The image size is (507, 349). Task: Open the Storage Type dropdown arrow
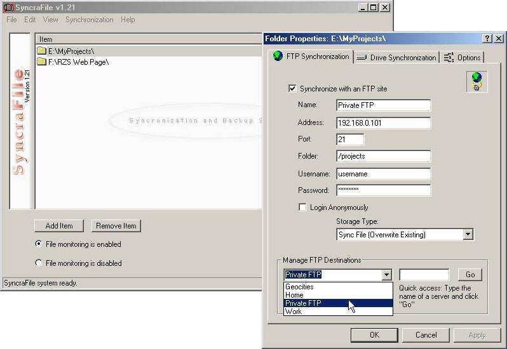(x=468, y=234)
